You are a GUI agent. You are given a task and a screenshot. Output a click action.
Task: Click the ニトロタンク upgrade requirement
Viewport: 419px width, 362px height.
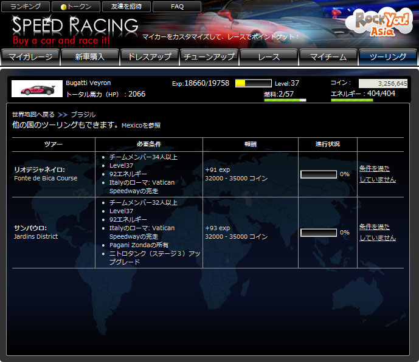(x=154, y=258)
